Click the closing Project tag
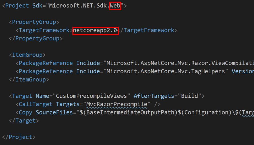The image size is (254, 145). [19, 137]
